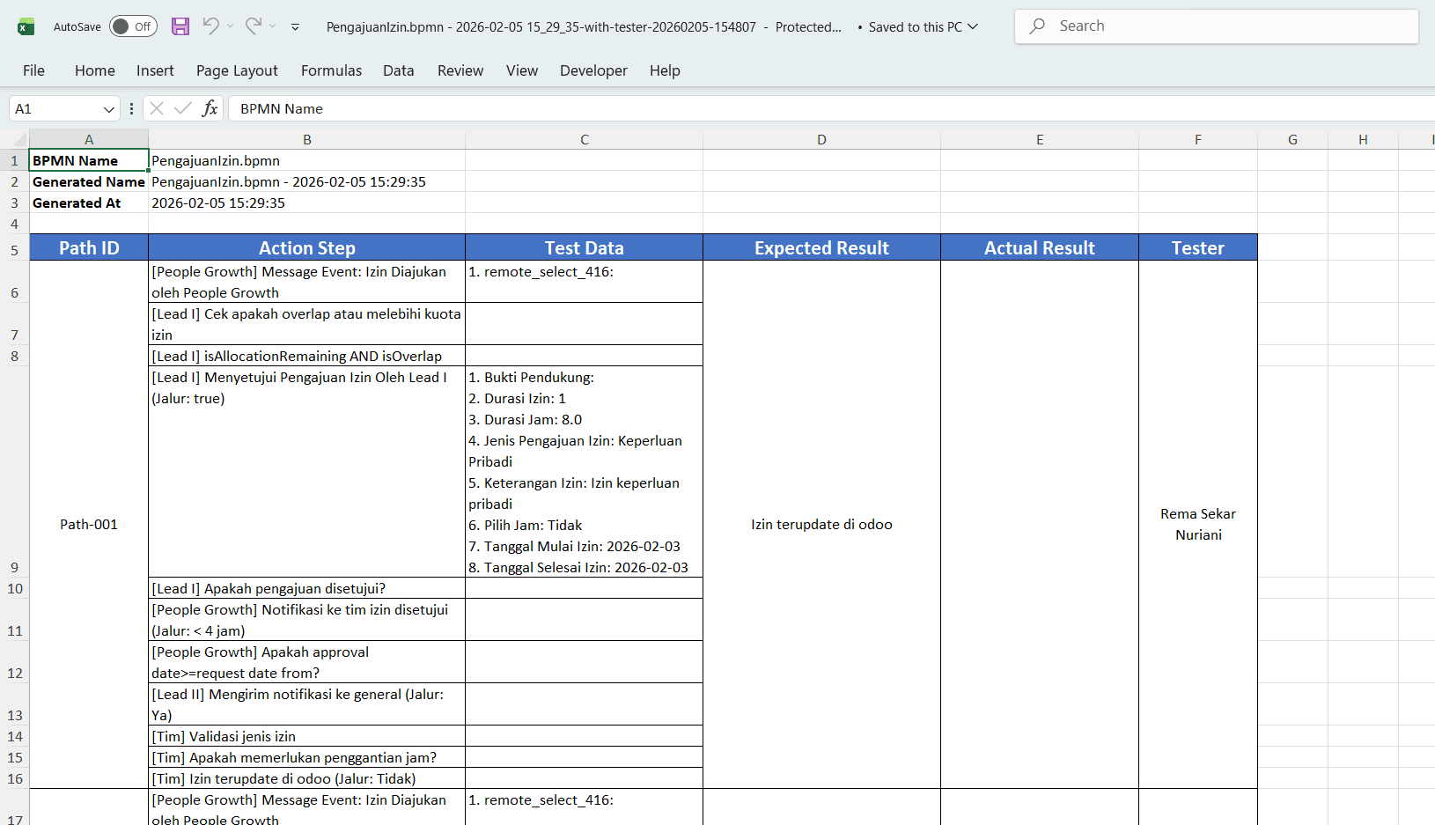This screenshot has width=1435, height=825.
Task: Open the Customize Quick Access Toolbar icon
Action: (294, 26)
